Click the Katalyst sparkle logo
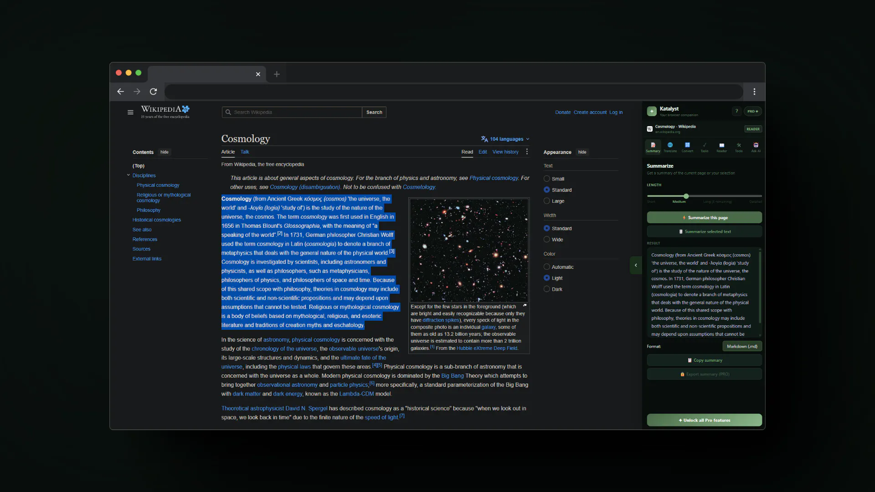Screen dimensions: 875x492 652,111
